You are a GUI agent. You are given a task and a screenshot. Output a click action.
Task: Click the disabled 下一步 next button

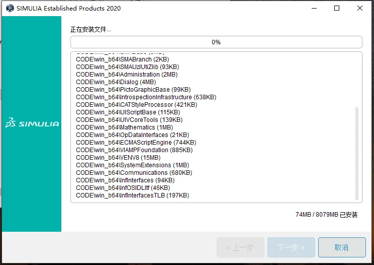[x=291, y=247]
